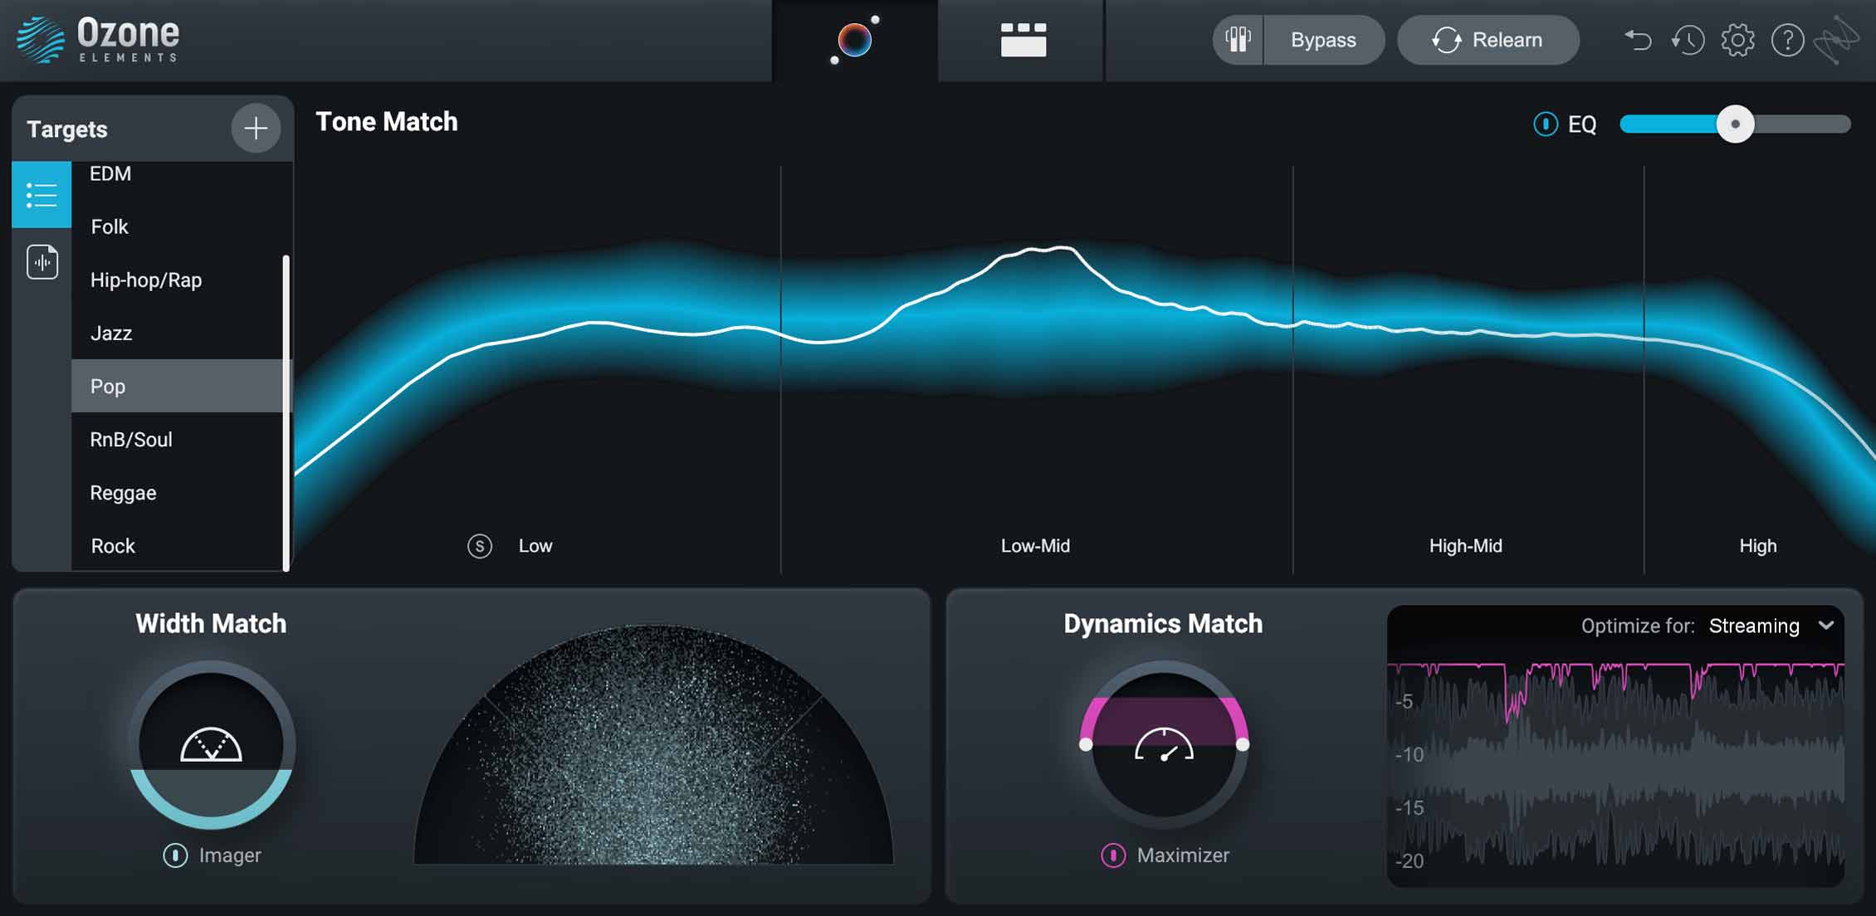Viewport: 1876px width, 916px height.
Task: Toggle the EQ power button
Action: (x=1545, y=124)
